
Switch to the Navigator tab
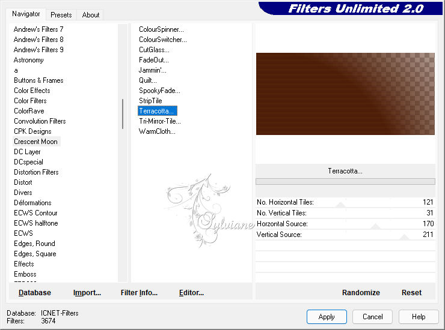pos(26,14)
